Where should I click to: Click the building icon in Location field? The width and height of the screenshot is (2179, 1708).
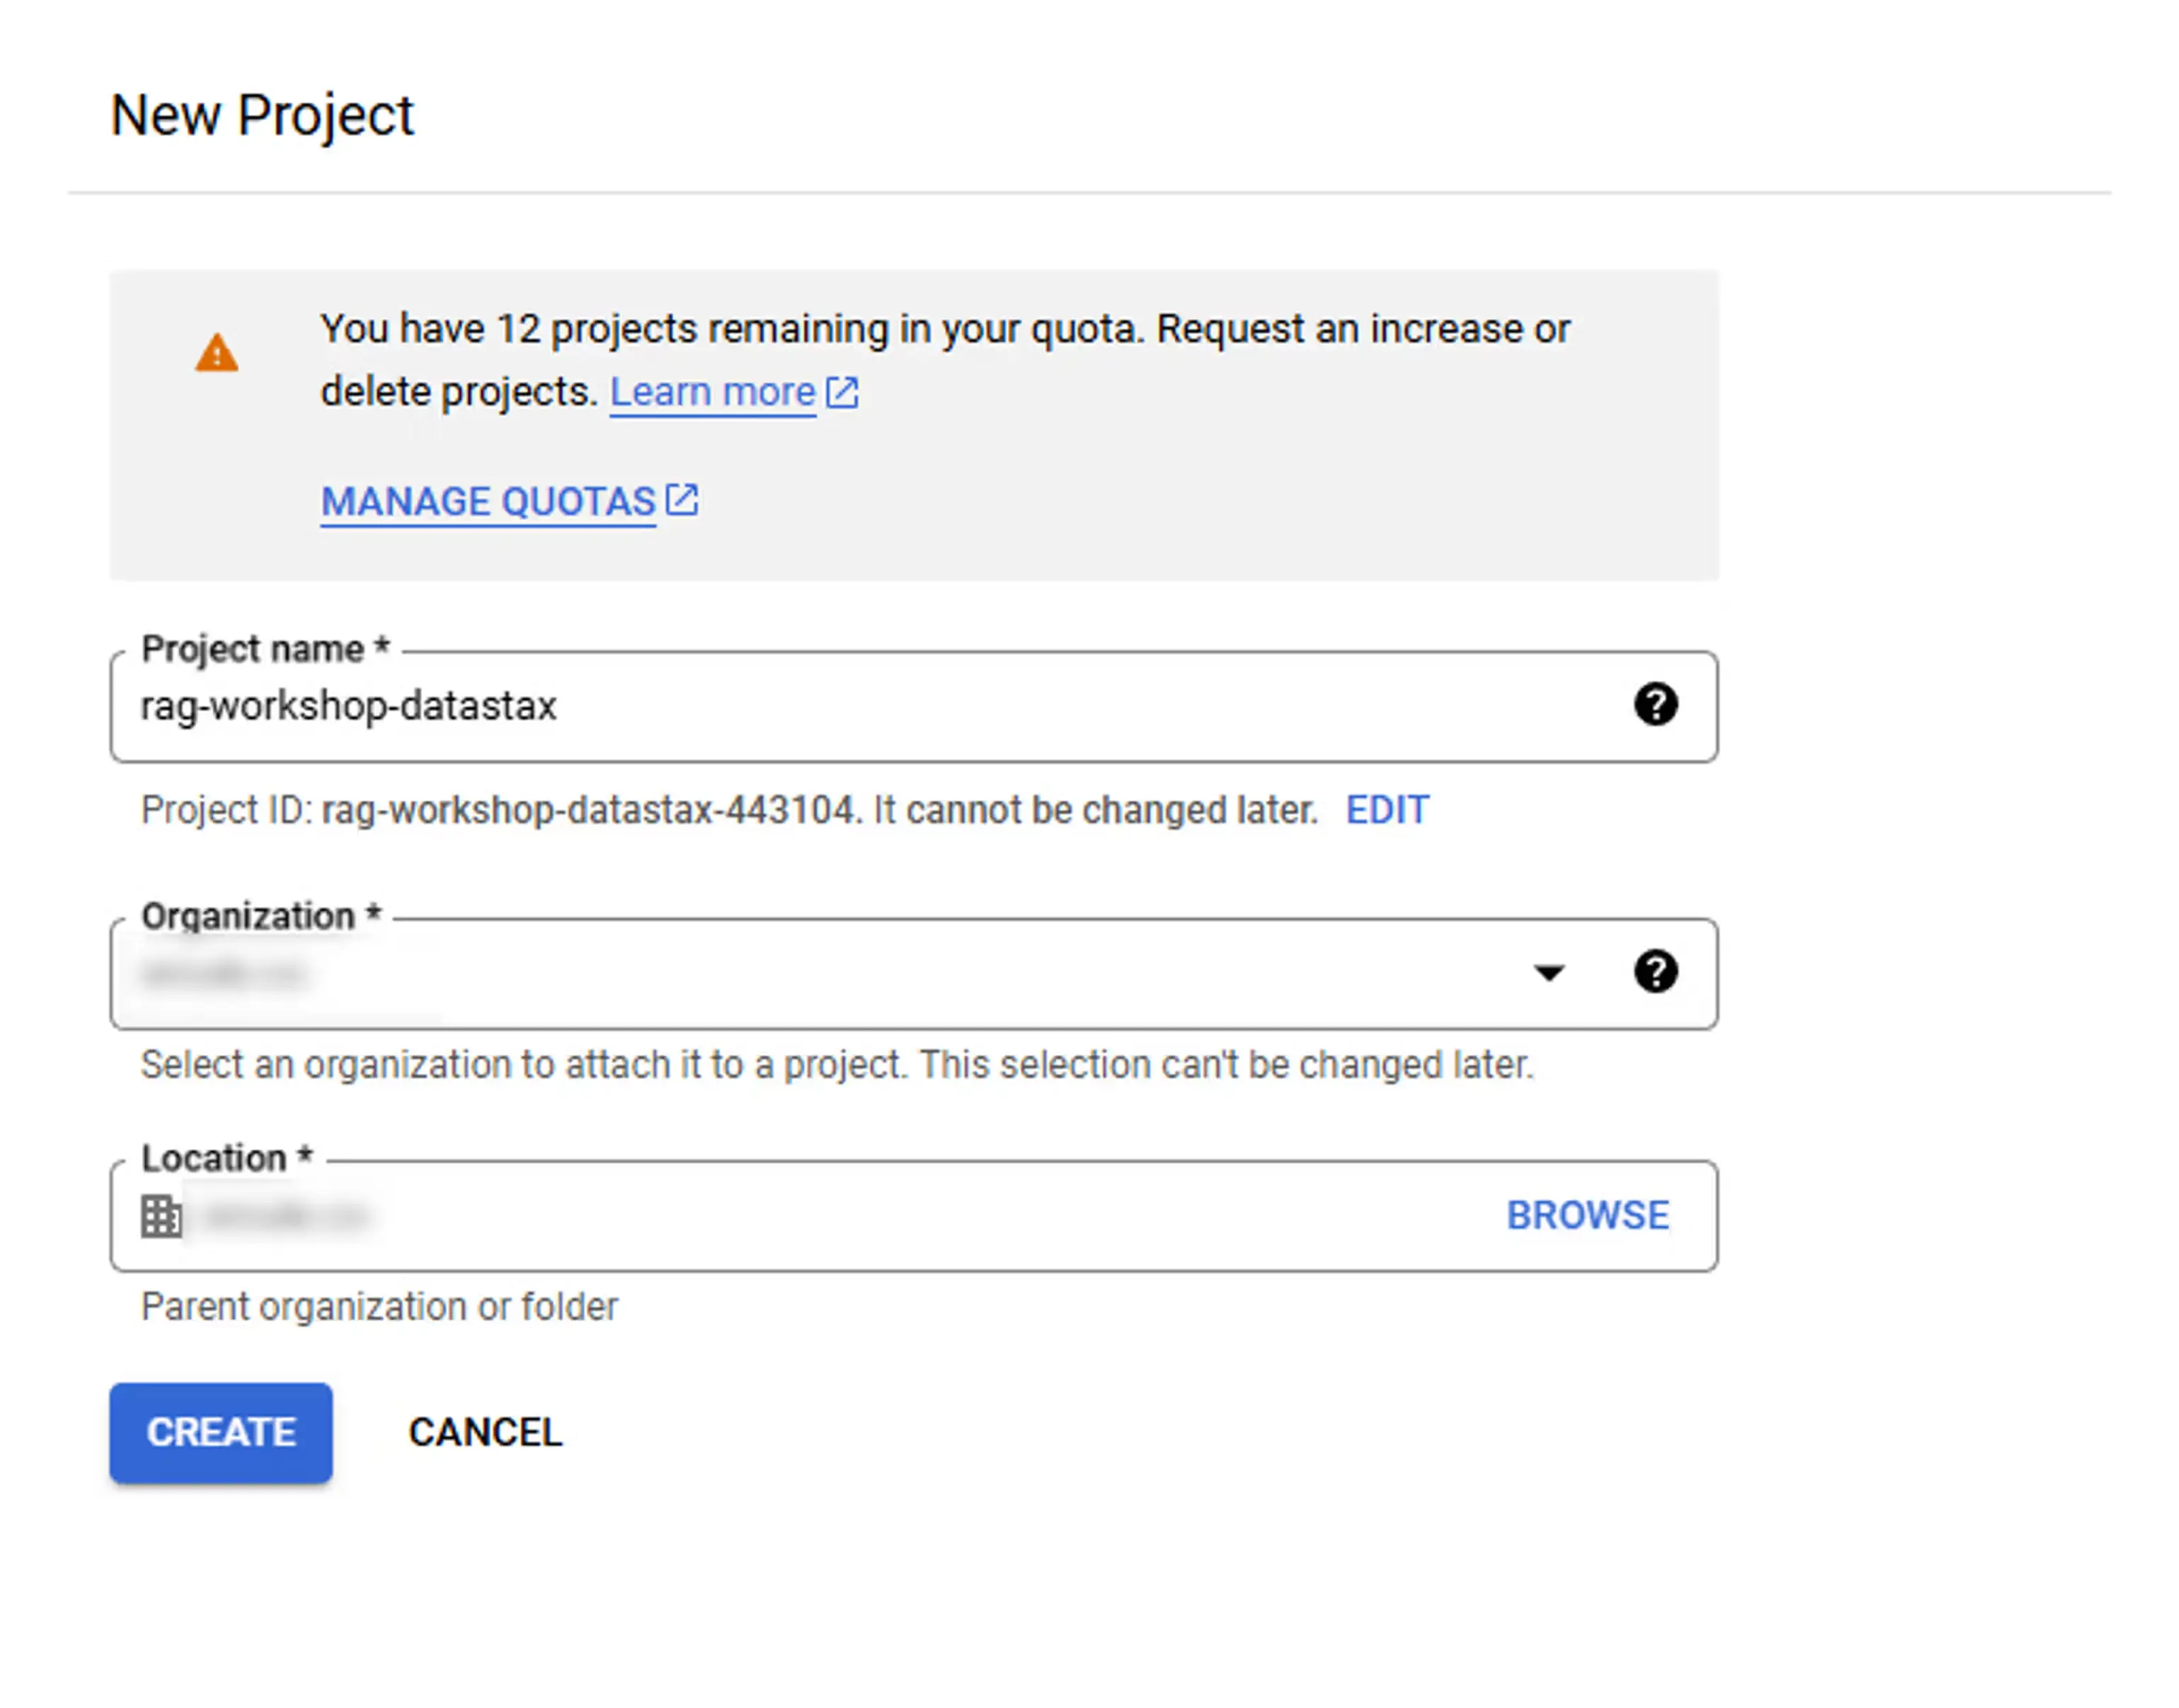(161, 1216)
